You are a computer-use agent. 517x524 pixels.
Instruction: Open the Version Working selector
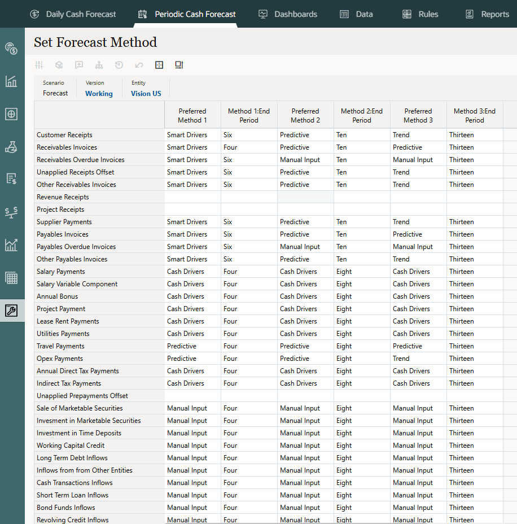coord(99,94)
